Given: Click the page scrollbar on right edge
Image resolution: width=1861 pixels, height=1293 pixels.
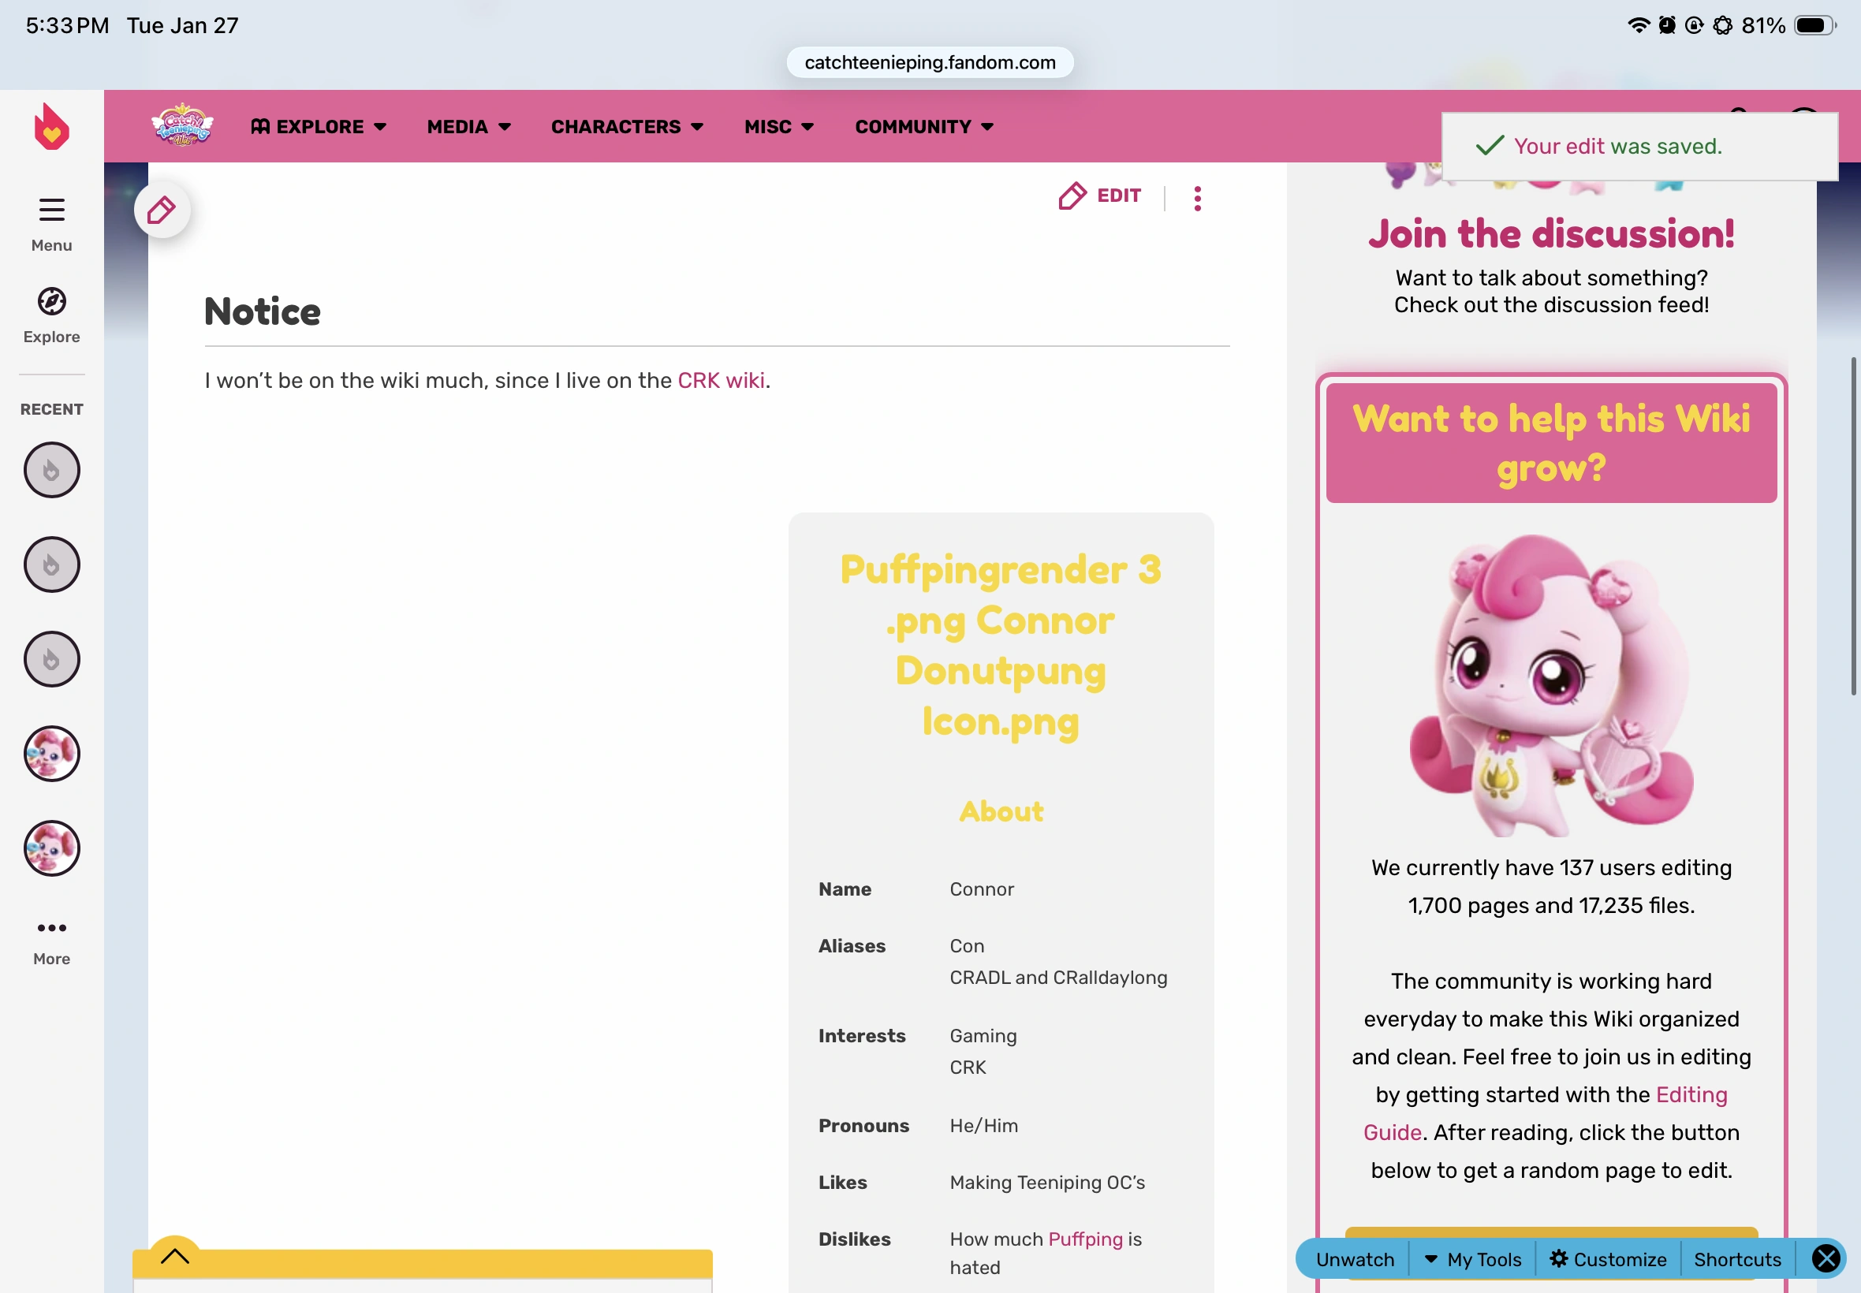Looking at the screenshot, I should pyautogui.click(x=1852, y=525).
